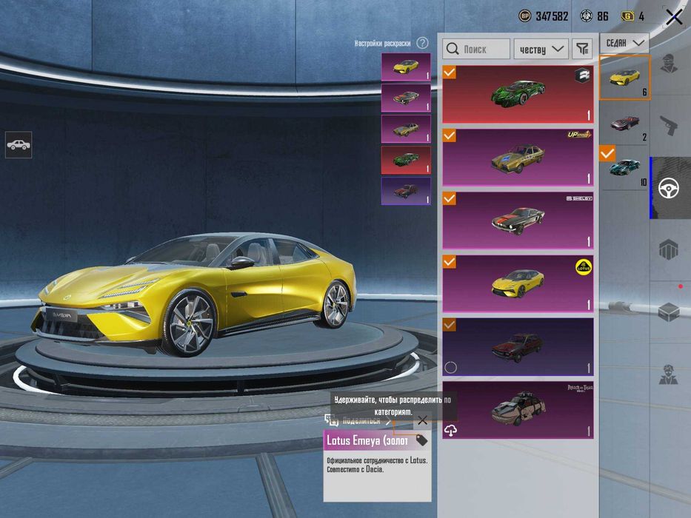Viewport: 691px width, 518px height.
Task: Select the gold UP car skin card
Action: 518,157
